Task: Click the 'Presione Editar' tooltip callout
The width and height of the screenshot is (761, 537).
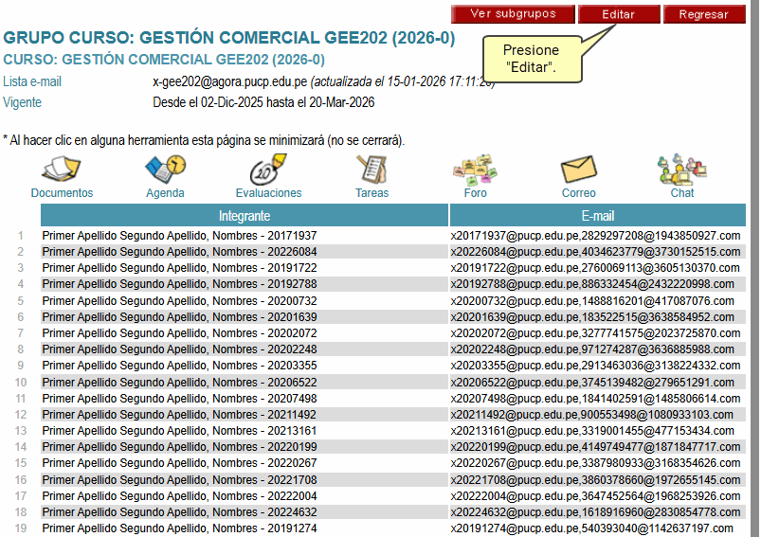Action: (531, 59)
